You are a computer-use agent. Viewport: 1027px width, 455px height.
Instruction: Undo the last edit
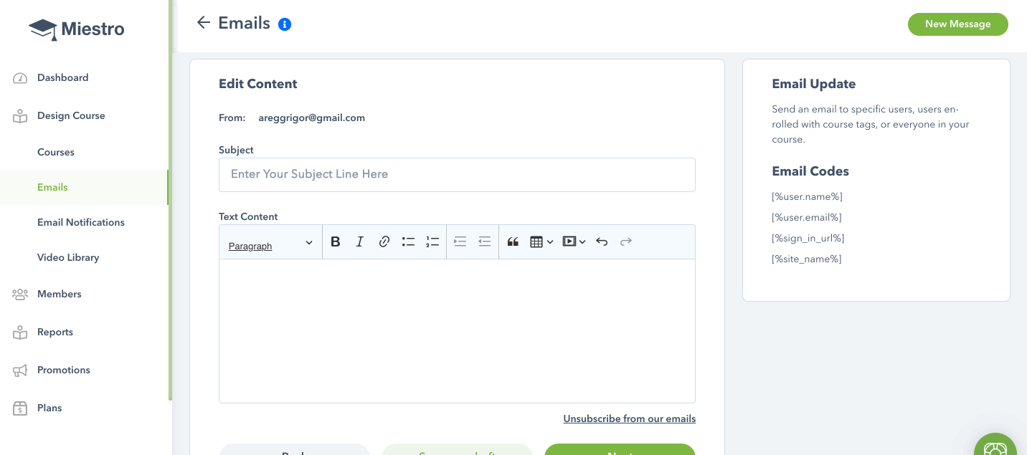tap(602, 242)
